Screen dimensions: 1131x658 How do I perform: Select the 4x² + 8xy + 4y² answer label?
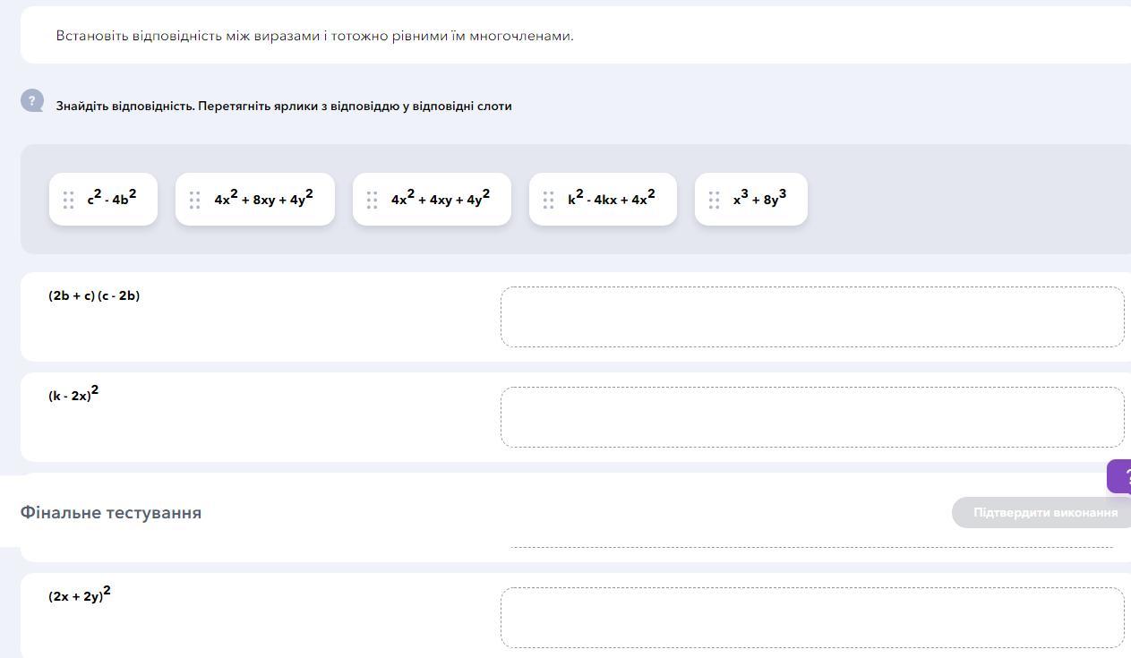255,199
